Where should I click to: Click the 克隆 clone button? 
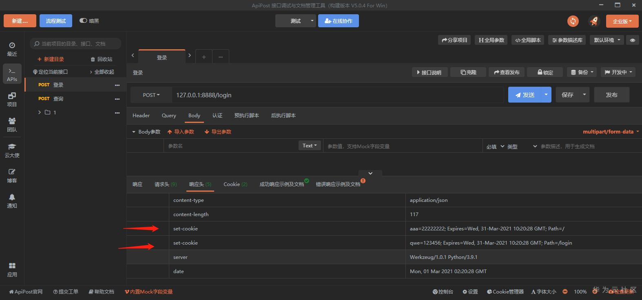(469, 72)
